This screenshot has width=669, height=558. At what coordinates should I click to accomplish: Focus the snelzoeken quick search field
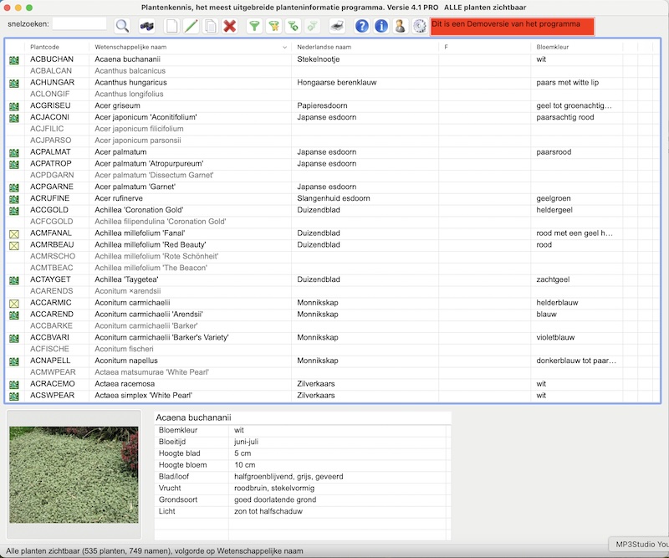(79, 24)
